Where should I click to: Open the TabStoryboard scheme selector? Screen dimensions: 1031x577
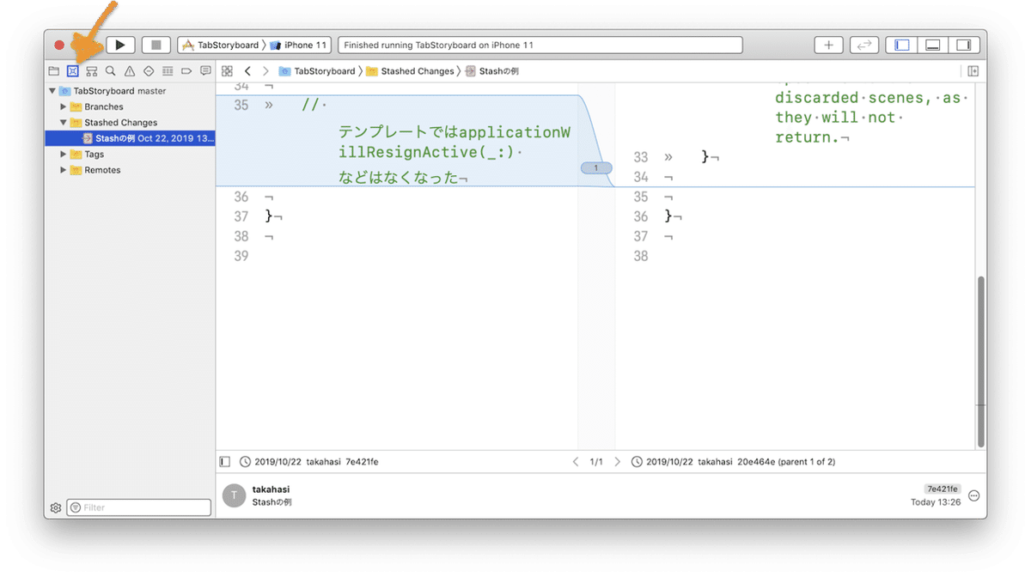point(221,45)
